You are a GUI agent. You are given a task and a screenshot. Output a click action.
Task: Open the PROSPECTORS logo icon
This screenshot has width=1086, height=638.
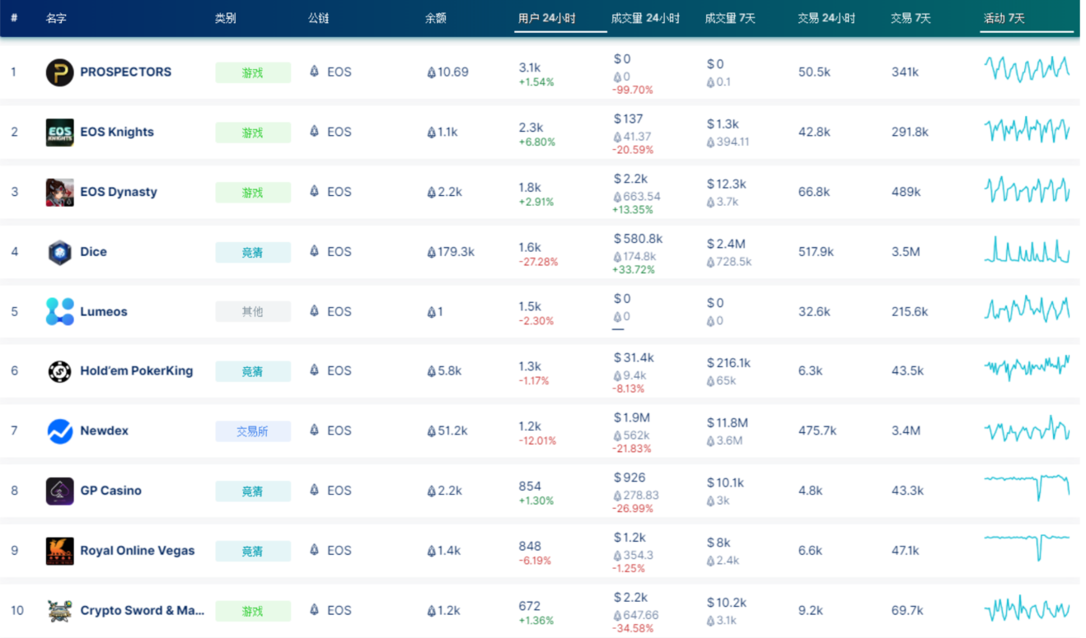(59, 72)
